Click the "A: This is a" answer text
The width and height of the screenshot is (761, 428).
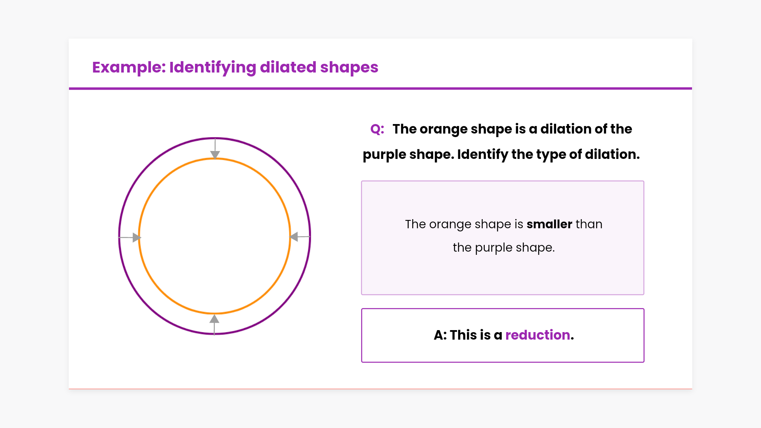tap(468, 335)
